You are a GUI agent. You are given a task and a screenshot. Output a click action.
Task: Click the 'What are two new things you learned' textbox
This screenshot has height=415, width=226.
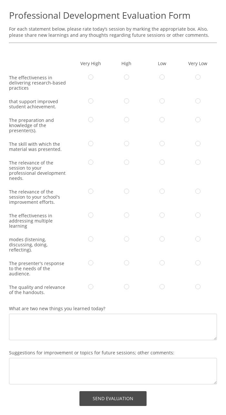[x=113, y=327]
